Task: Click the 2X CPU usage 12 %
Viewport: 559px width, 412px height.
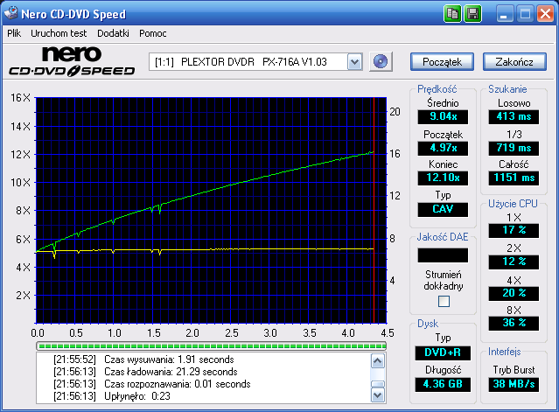Action: [x=514, y=262]
